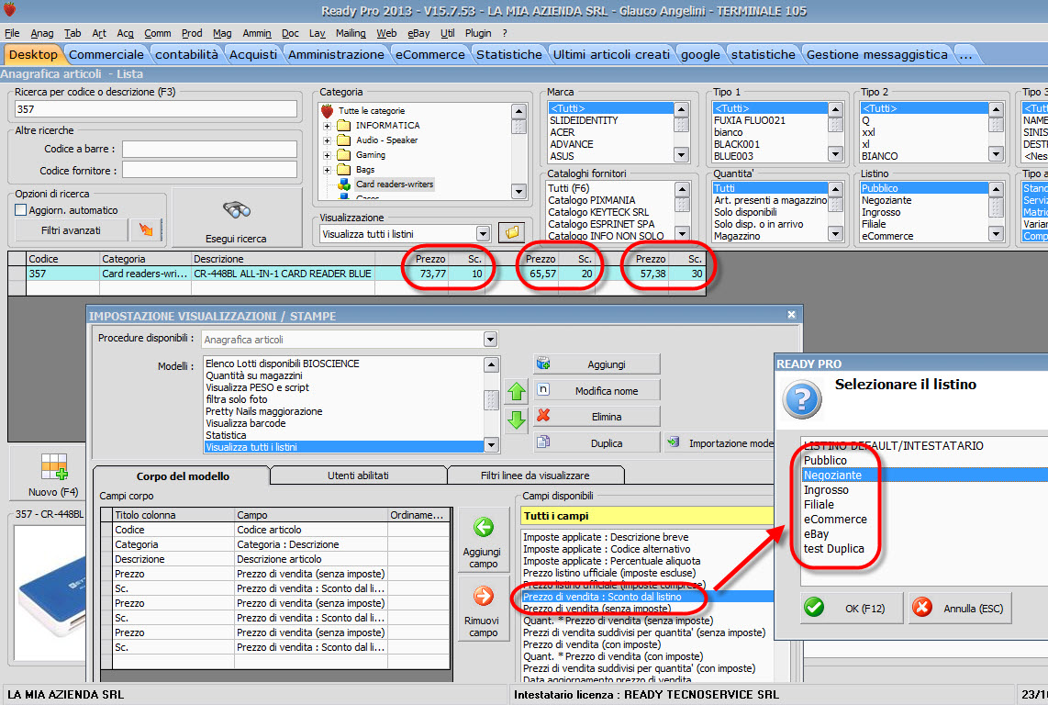1048x705 pixels.
Task: Toggle the Aggiorn. automatico checkbox
Action: pos(21,210)
